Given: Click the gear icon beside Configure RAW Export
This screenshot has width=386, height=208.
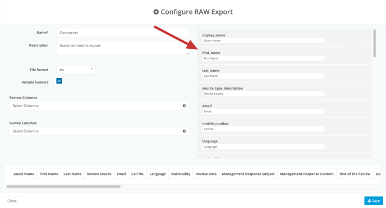Looking at the screenshot, I should tap(156, 12).
